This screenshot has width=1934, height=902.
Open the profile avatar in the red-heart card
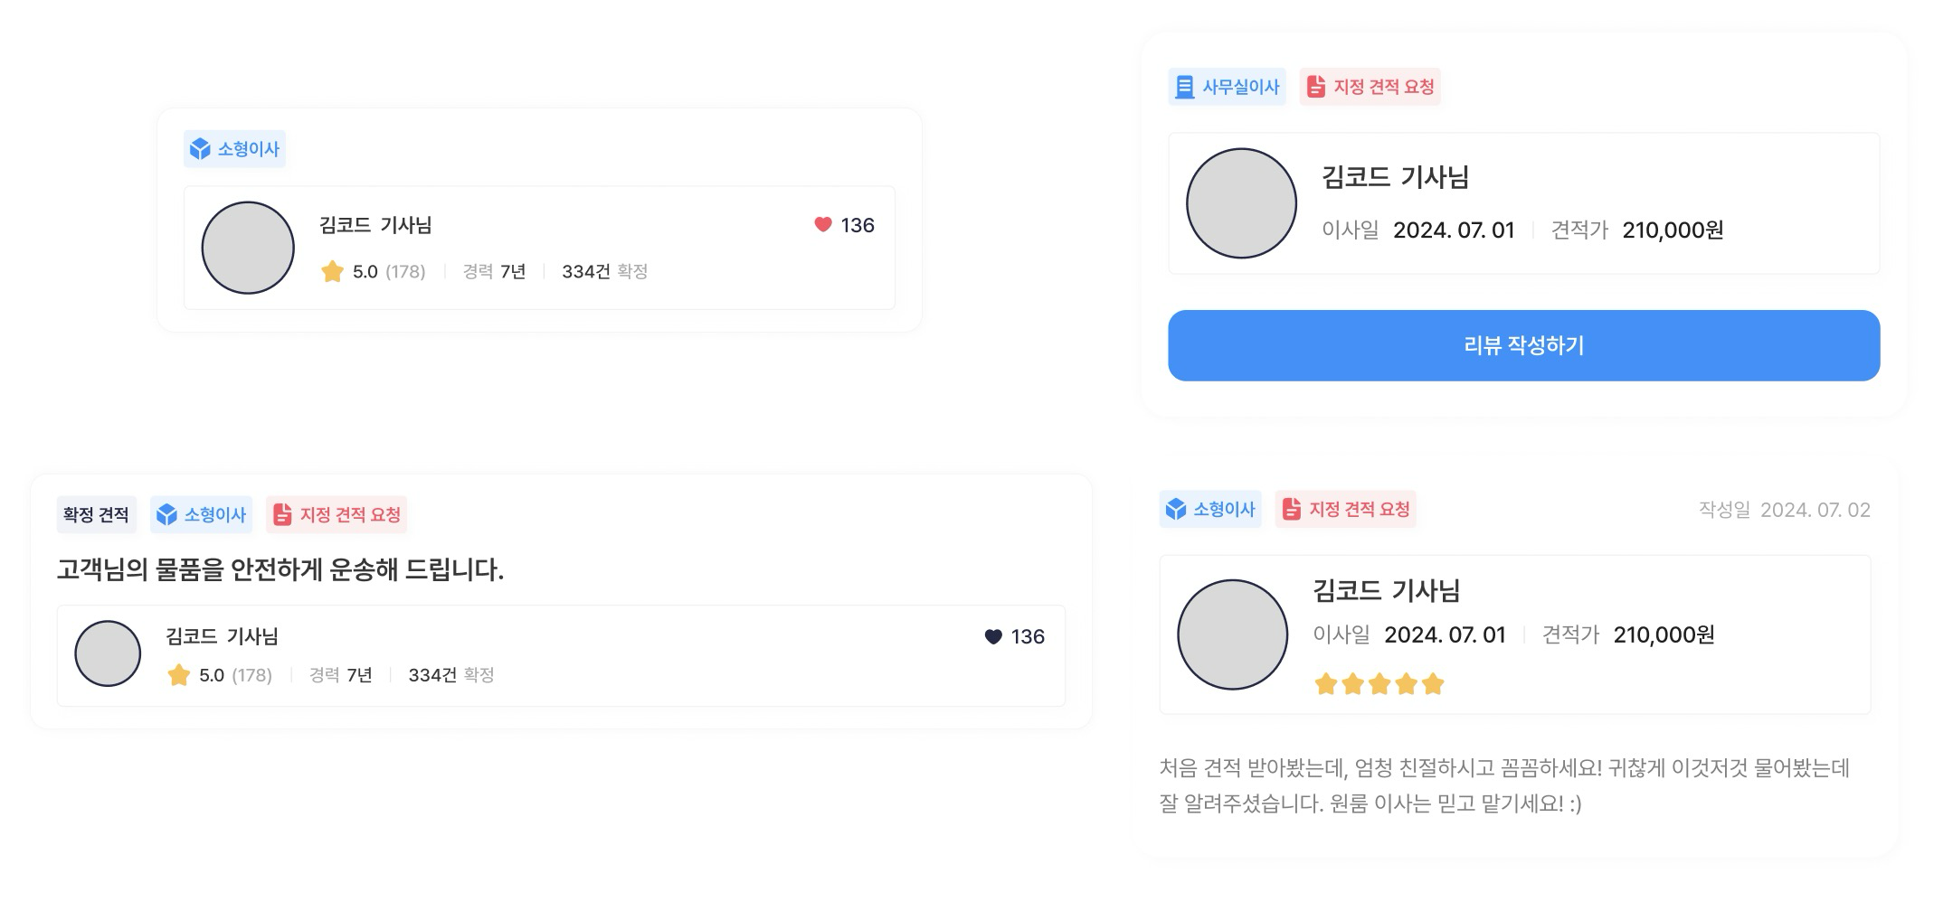click(248, 248)
